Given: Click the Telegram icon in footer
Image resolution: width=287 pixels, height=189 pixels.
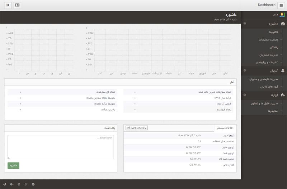Looking at the screenshot, I should coord(5,184).
